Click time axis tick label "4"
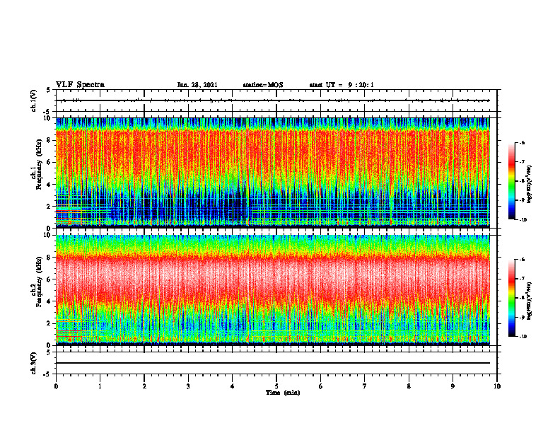Image resolution: width=560 pixels, height=433 pixels. point(233,386)
